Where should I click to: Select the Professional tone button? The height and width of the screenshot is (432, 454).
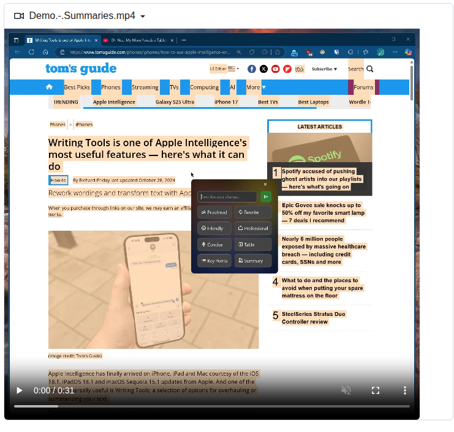[x=253, y=228]
